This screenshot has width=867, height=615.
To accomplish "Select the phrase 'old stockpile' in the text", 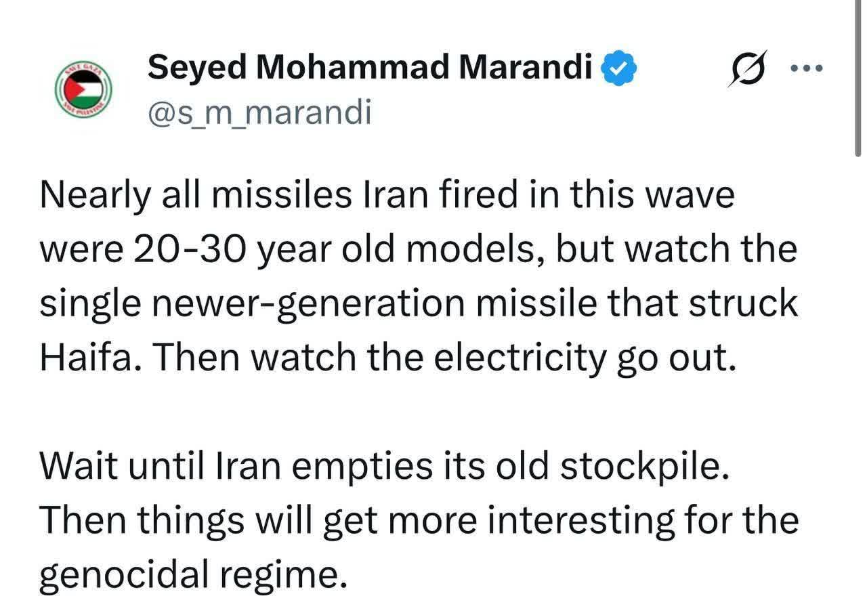I will click(599, 465).
